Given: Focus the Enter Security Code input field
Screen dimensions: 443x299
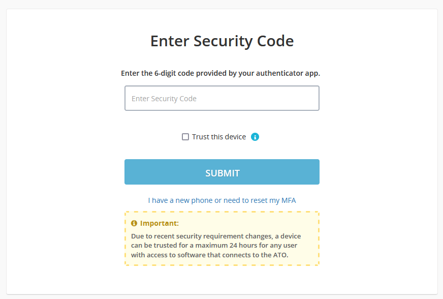Looking at the screenshot, I should pos(222,98).
